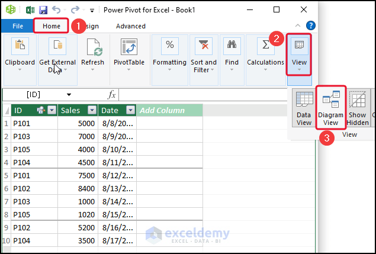Select the Date column header
Screen dimensions: 376x254
[117, 110]
